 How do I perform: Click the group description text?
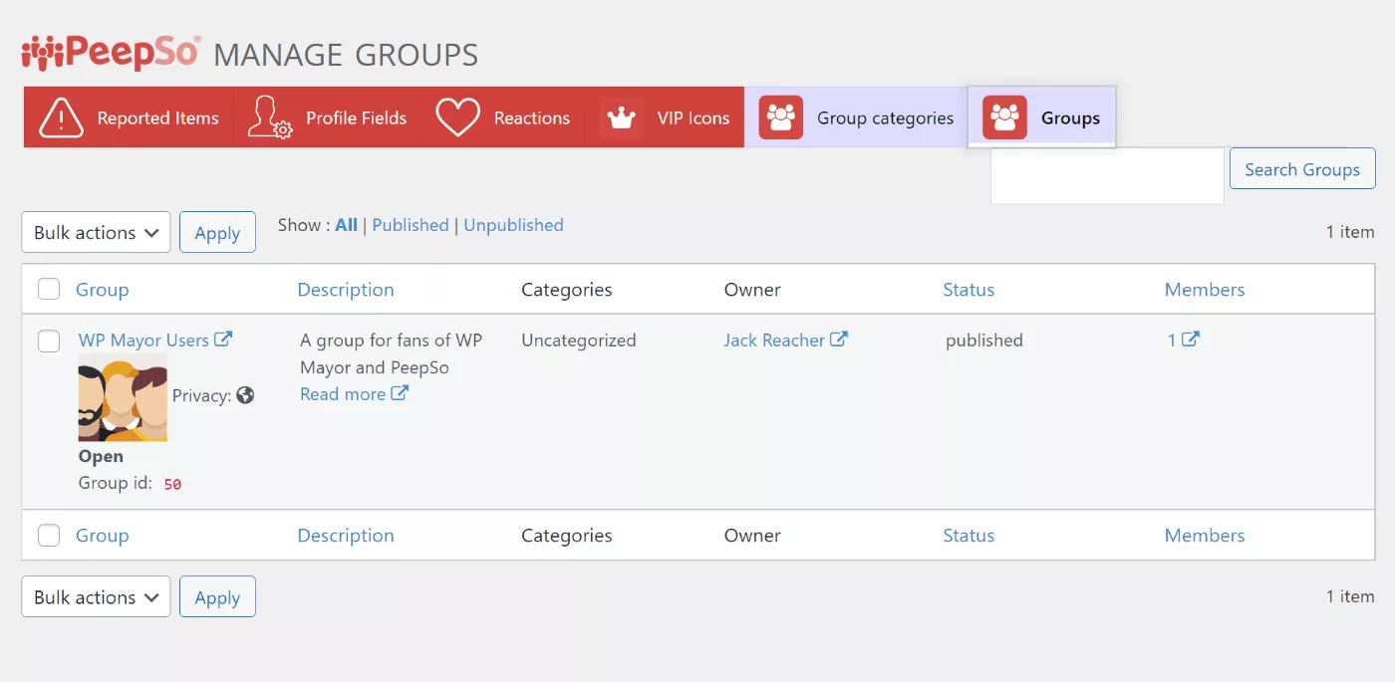point(391,353)
